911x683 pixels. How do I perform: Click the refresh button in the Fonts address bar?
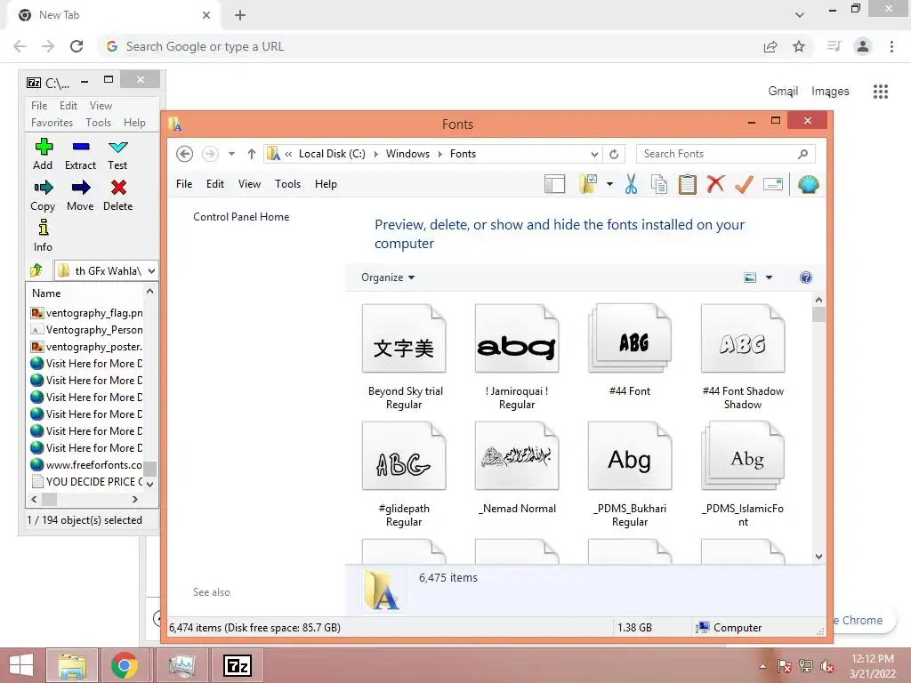[x=614, y=154]
